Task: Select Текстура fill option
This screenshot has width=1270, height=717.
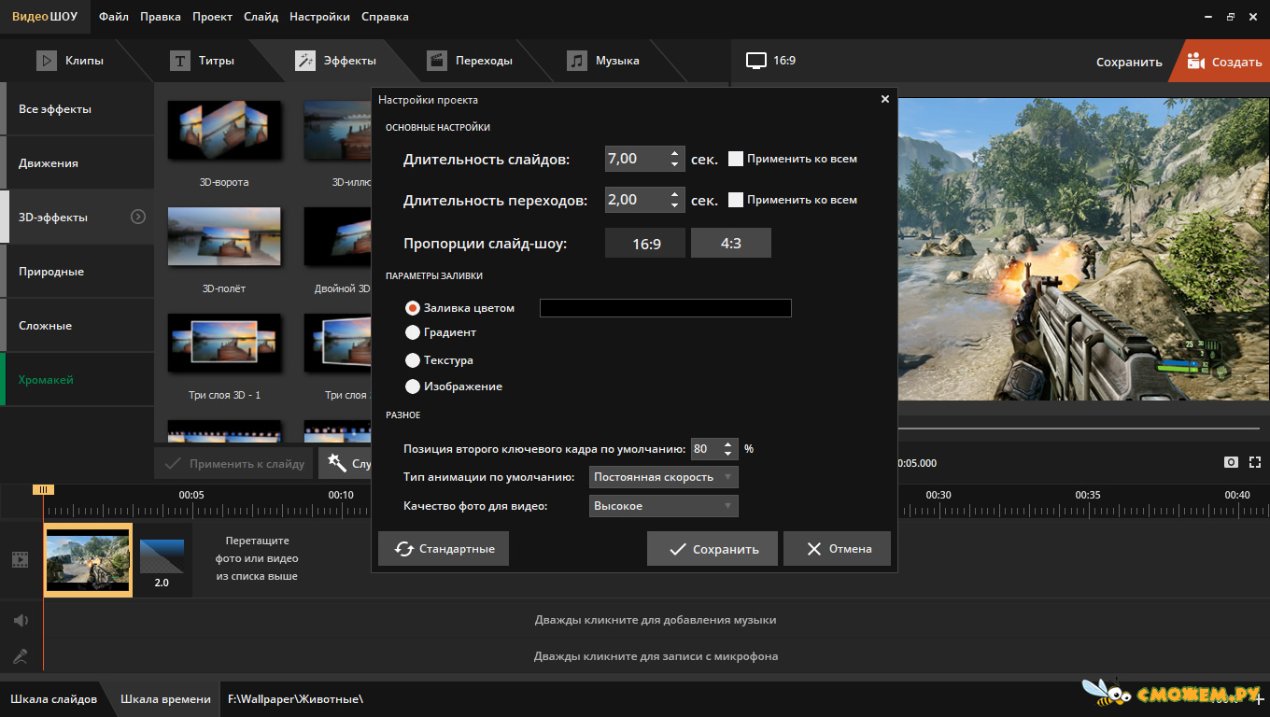Action: (x=413, y=360)
